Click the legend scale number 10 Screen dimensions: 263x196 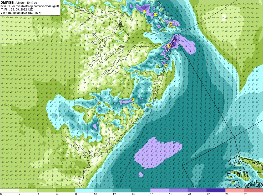[95, 194]
